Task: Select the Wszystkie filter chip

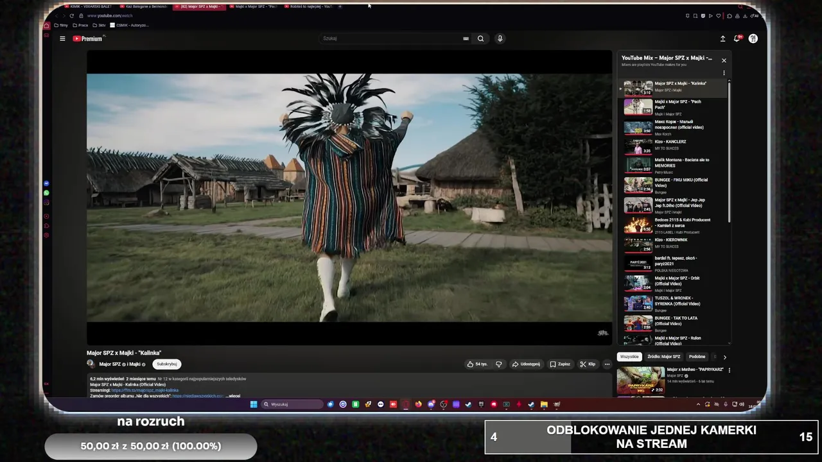Action: click(x=629, y=357)
